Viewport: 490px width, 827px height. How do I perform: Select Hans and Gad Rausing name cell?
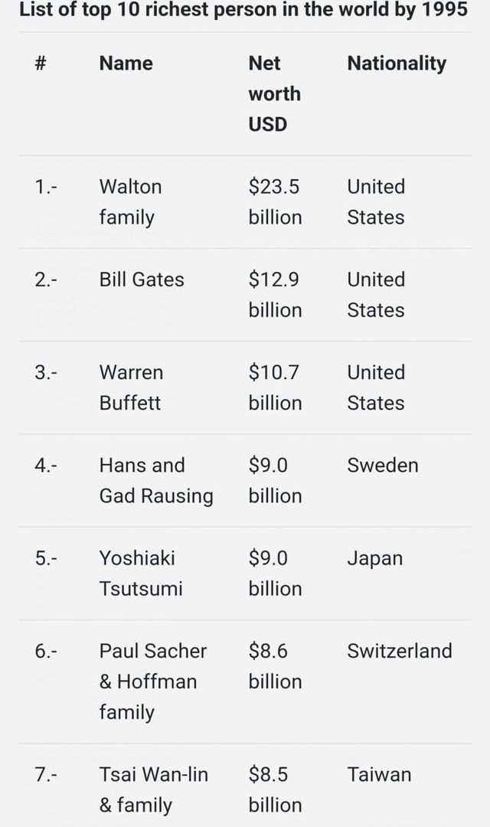coord(155,480)
